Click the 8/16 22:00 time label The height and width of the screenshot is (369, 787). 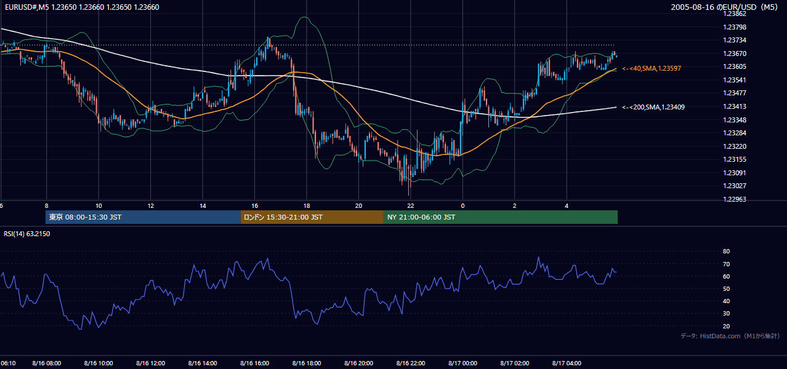[411, 363]
